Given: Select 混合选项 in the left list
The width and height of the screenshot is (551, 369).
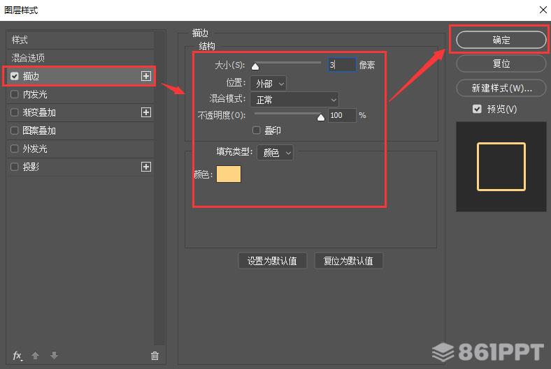Looking at the screenshot, I should (80, 58).
